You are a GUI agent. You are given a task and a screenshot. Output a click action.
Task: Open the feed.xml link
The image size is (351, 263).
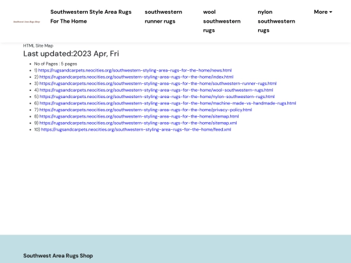tap(136, 129)
